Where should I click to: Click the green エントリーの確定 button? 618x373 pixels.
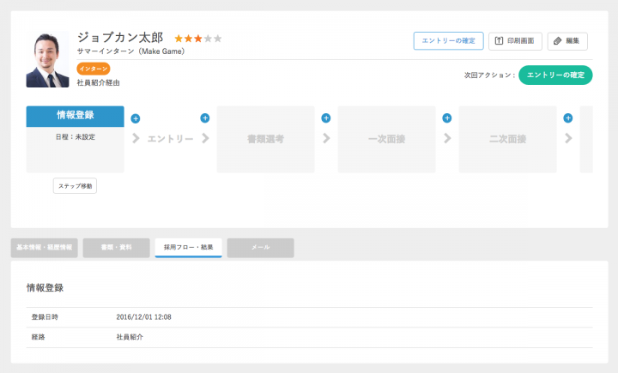tap(555, 75)
